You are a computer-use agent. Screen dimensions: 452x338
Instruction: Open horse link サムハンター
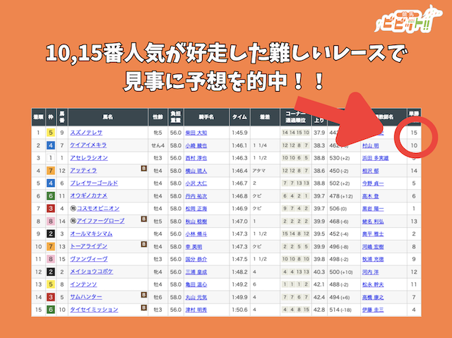pos(86,297)
